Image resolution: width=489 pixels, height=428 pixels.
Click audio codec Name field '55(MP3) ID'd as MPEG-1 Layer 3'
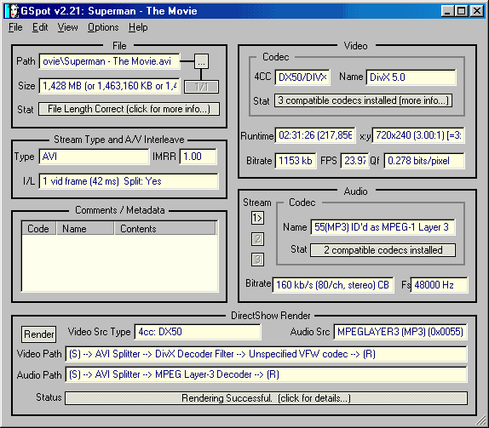pos(383,227)
